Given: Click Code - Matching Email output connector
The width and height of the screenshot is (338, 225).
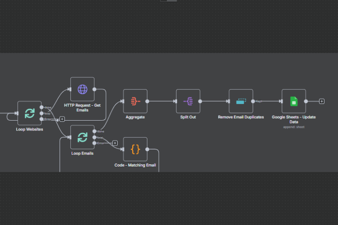Looking at the screenshot, I should tap(147, 149).
